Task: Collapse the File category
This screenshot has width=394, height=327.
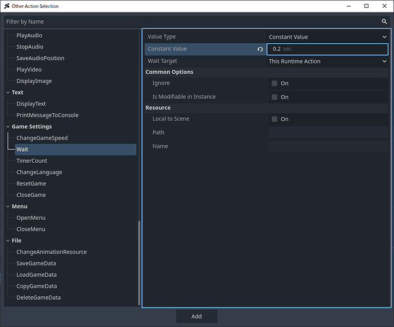Action: coord(7,241)
